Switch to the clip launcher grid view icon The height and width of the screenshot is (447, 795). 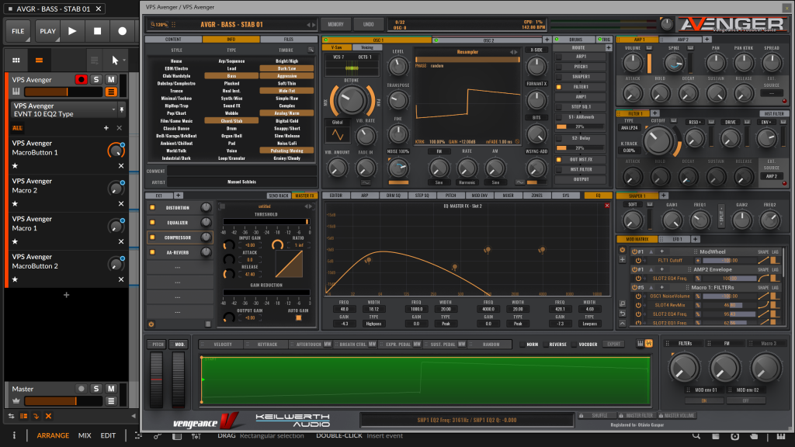16,61
